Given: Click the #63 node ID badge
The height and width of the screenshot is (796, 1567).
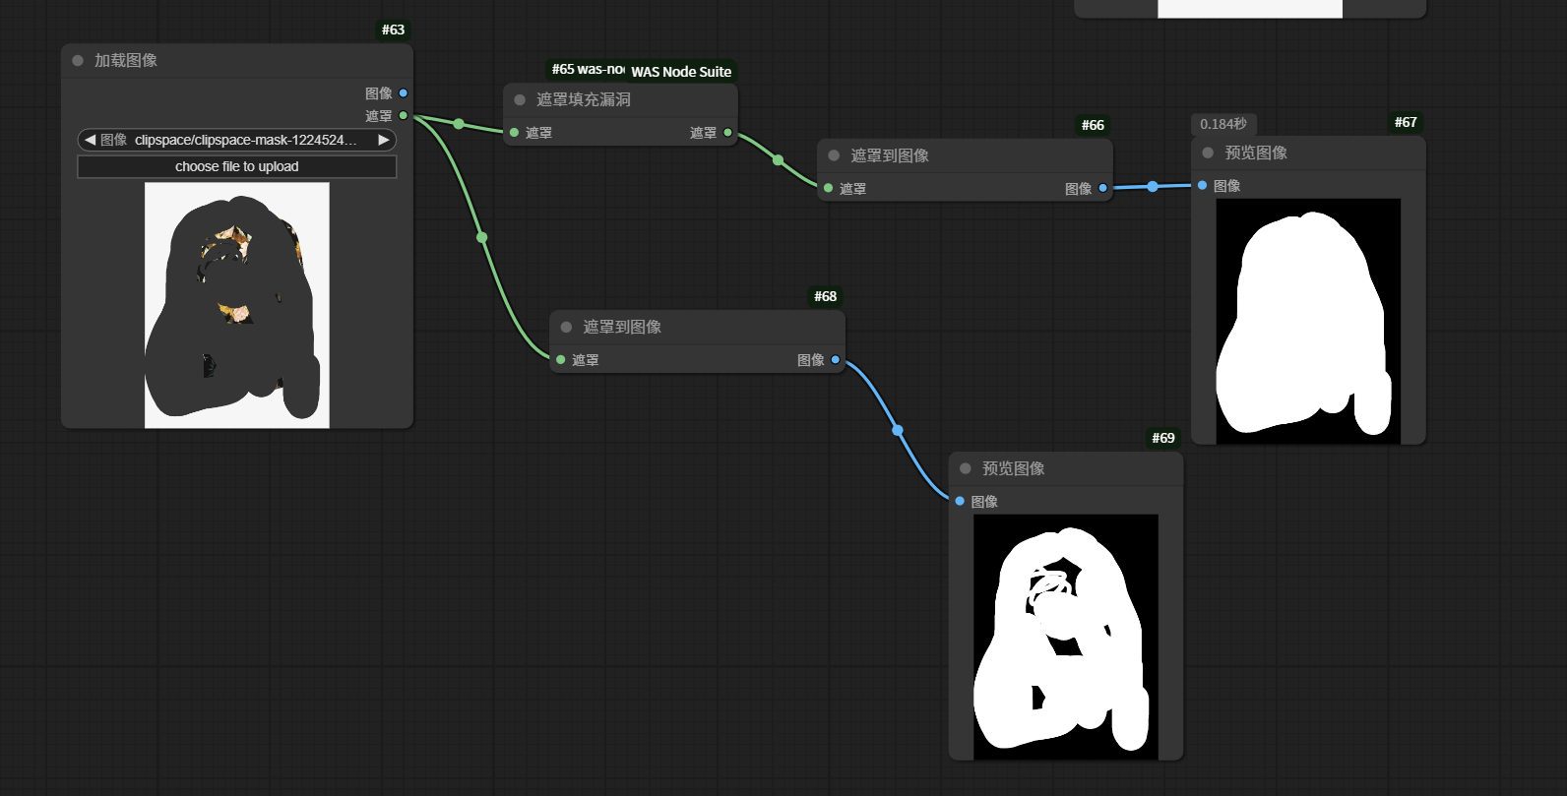Looking at the screenshot, I should (394, 30).
